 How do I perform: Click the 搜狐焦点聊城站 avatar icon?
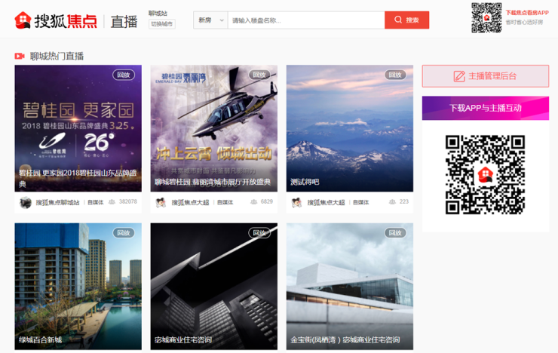26,202
